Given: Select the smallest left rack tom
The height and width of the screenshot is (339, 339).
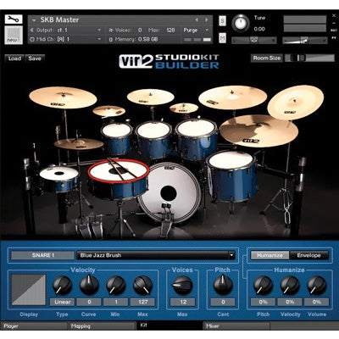Looking at the screenshot, I should click(117, 138).
